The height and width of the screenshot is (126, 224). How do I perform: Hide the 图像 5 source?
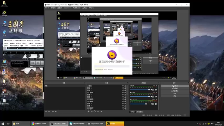click(123, 97)
